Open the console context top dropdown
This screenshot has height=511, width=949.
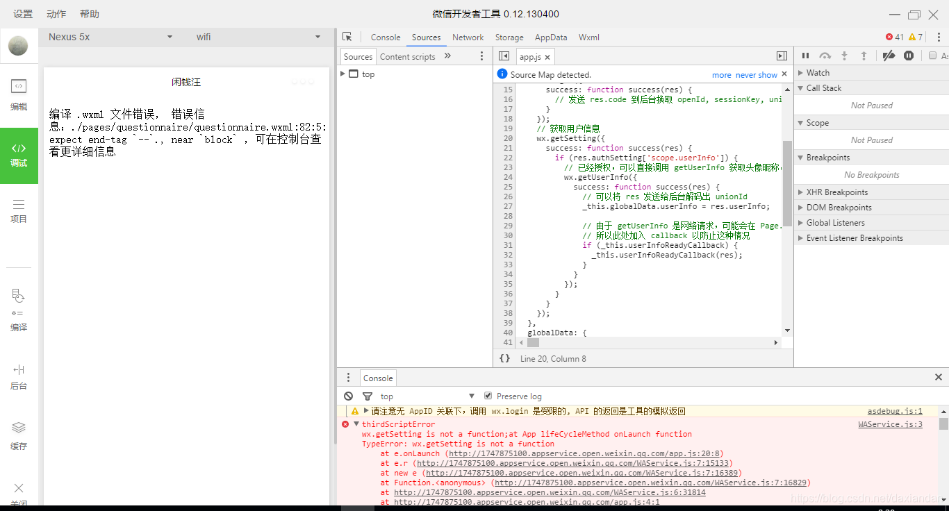pos(427,396)
